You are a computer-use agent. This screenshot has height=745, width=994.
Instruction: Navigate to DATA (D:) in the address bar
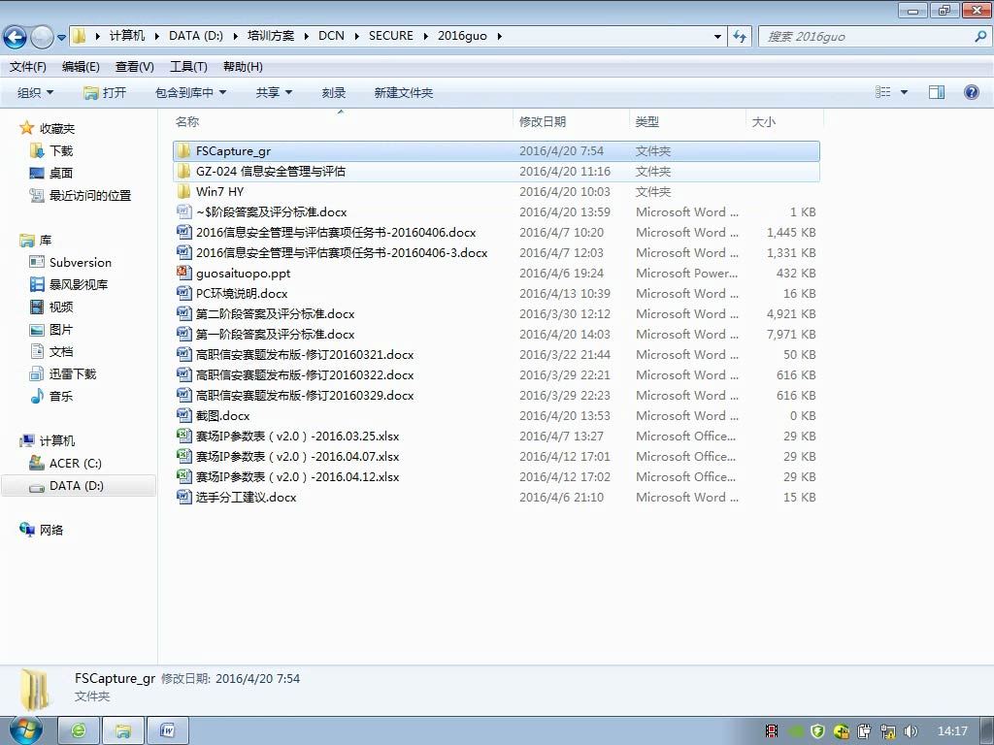click(195, 36)
